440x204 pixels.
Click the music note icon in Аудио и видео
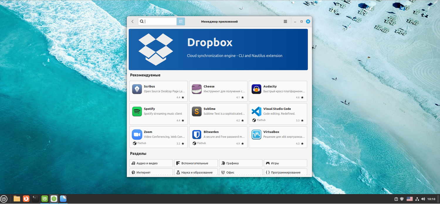[x=133, y=163]
